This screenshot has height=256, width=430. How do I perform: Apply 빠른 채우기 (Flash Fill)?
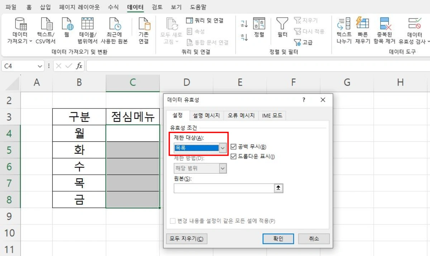[363, 30]
